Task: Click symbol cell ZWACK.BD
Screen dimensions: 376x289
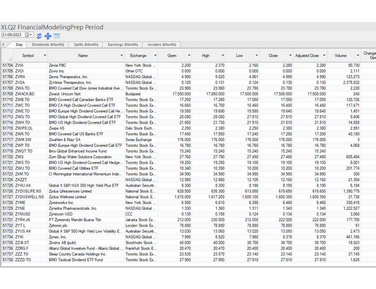Action: (31, 94)
